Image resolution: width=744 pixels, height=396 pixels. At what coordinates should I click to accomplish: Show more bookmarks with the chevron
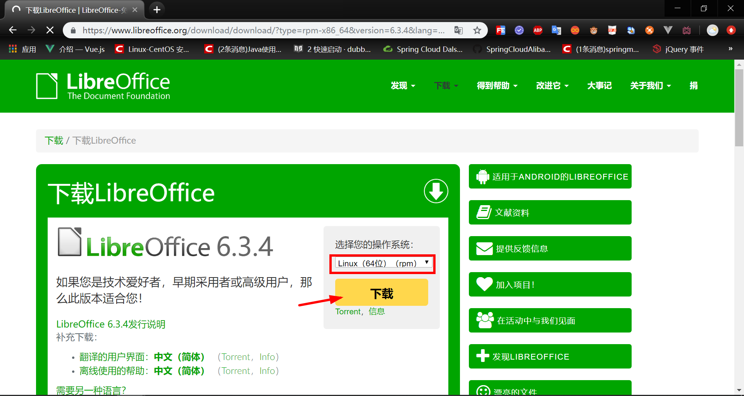(x=730, y=49)
